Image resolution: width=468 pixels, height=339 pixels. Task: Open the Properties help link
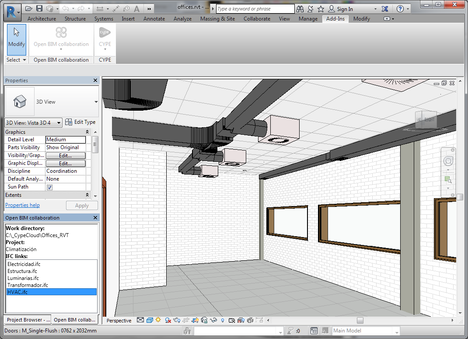pos(22,205)
